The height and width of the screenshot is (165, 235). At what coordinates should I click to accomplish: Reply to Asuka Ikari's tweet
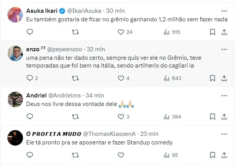pyautogui.click(x=30, y=32)
